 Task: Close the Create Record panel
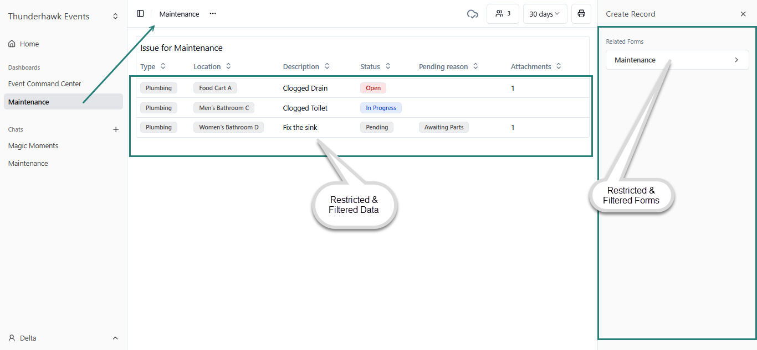743,14
